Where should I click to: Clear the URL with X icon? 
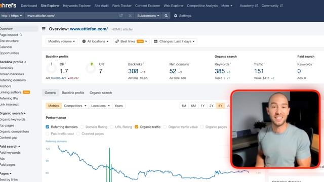(x=130, y=16)
